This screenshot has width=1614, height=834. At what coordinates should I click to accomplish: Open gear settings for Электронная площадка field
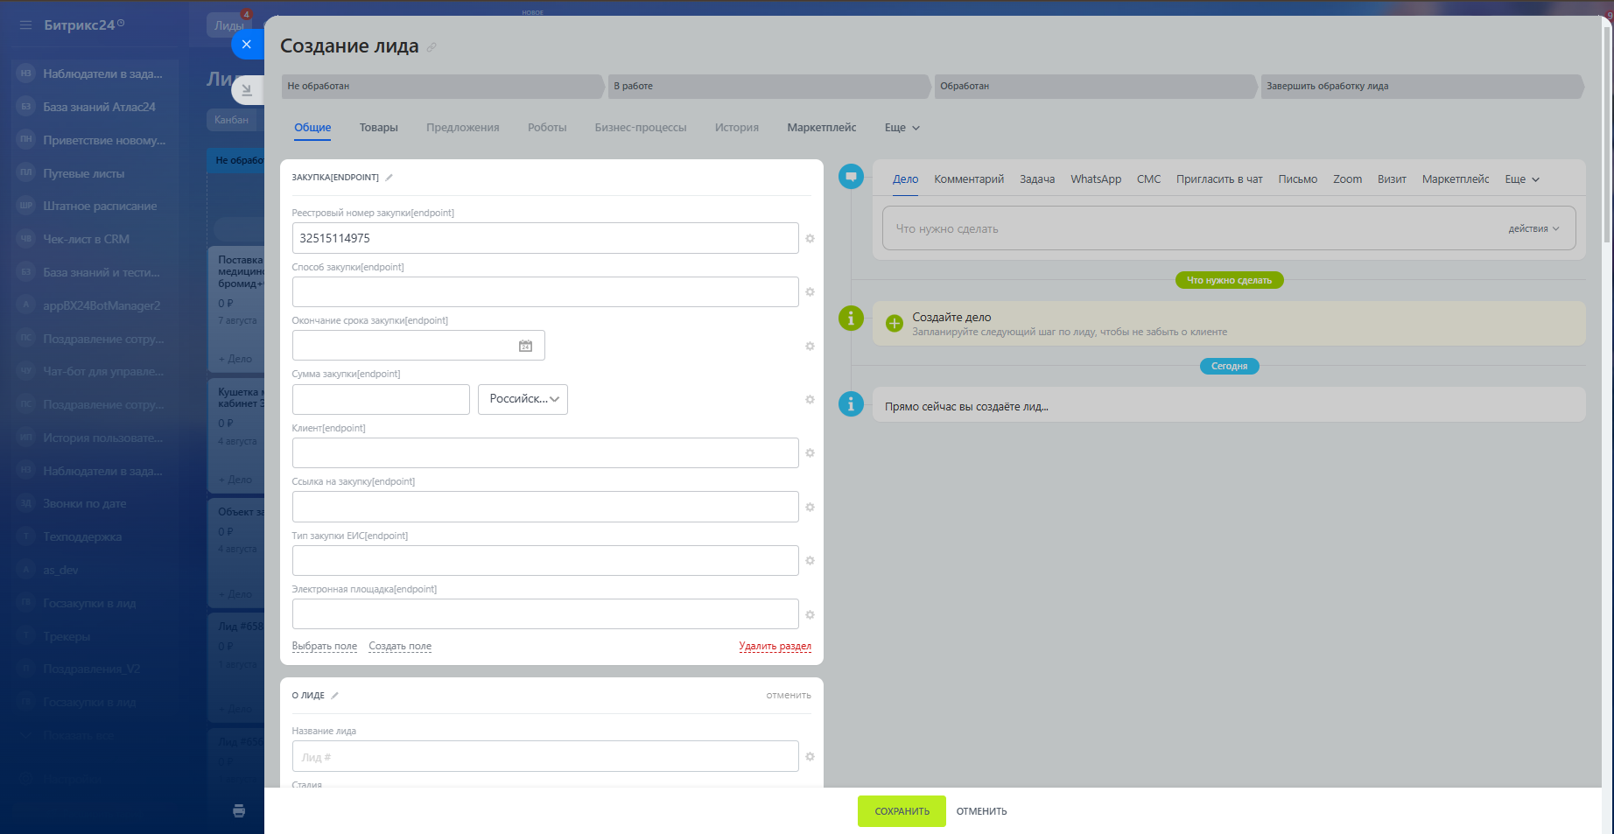pyautogui.click(x=810, y=615)
